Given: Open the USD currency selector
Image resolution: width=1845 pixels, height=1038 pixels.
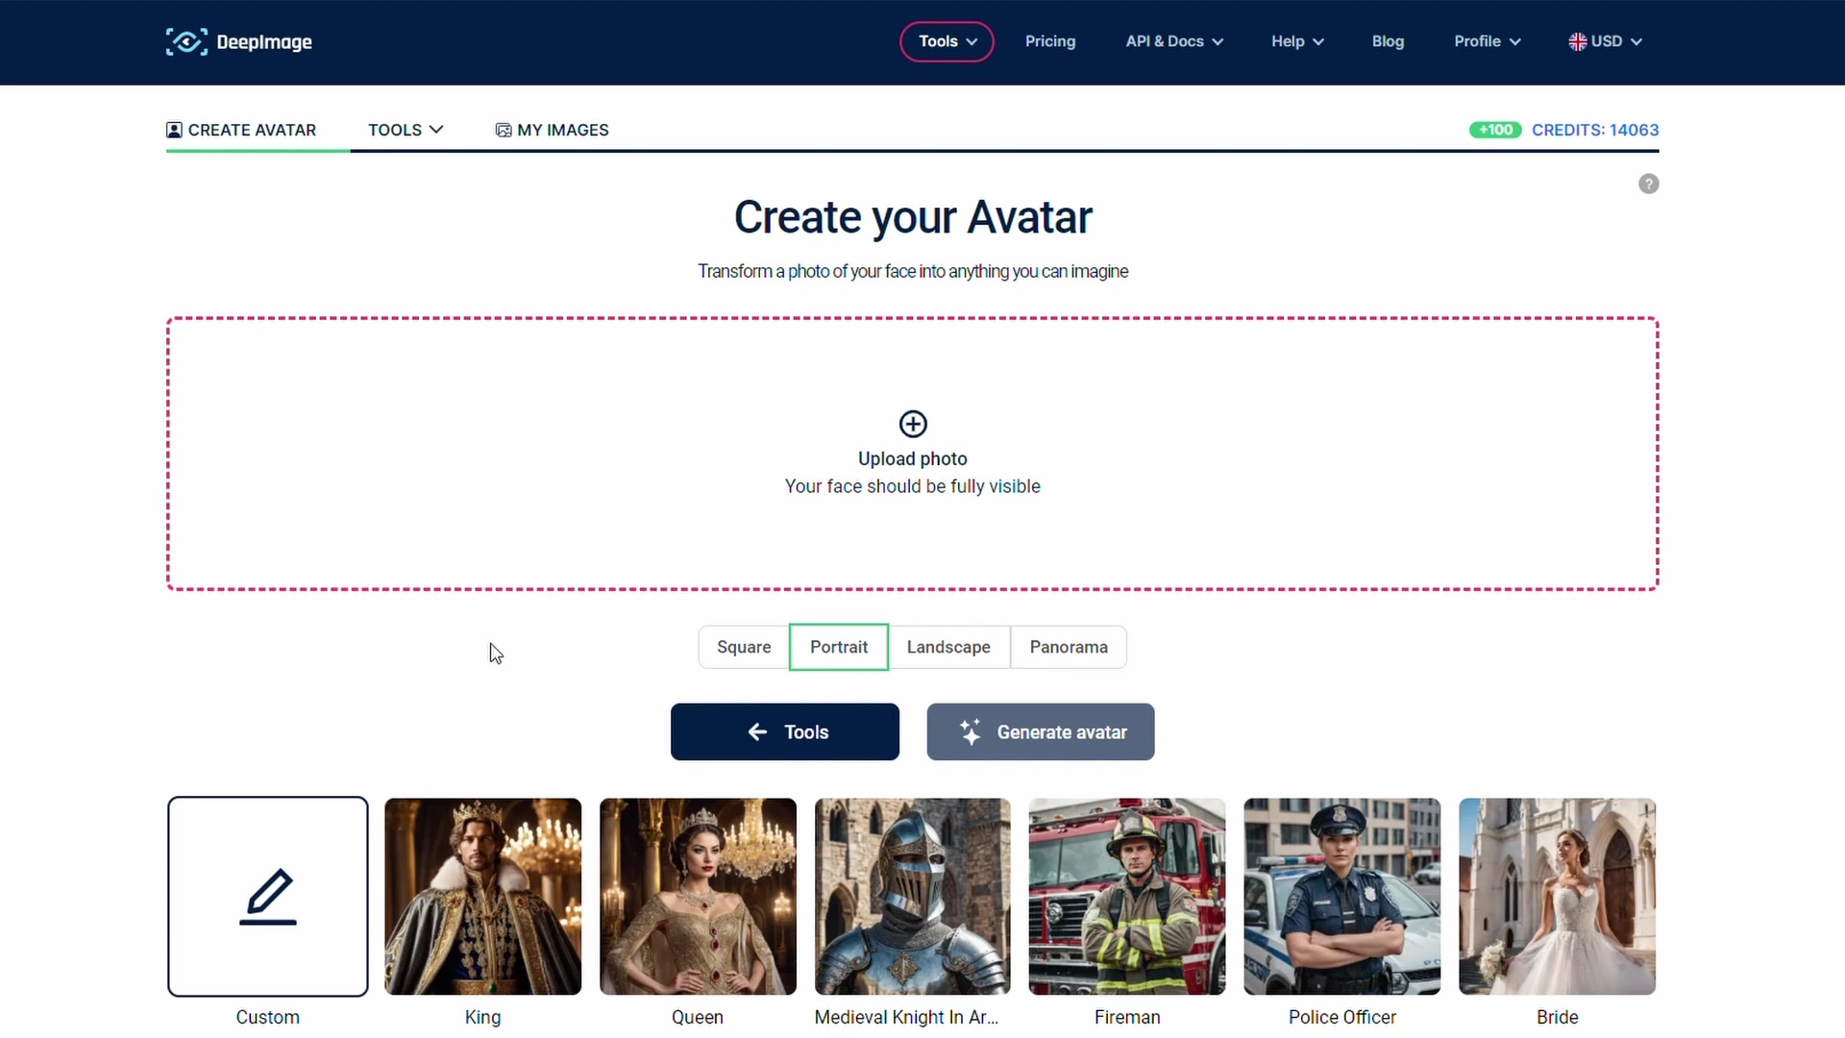Looking at the screenshot, I should coord(1606,41).
